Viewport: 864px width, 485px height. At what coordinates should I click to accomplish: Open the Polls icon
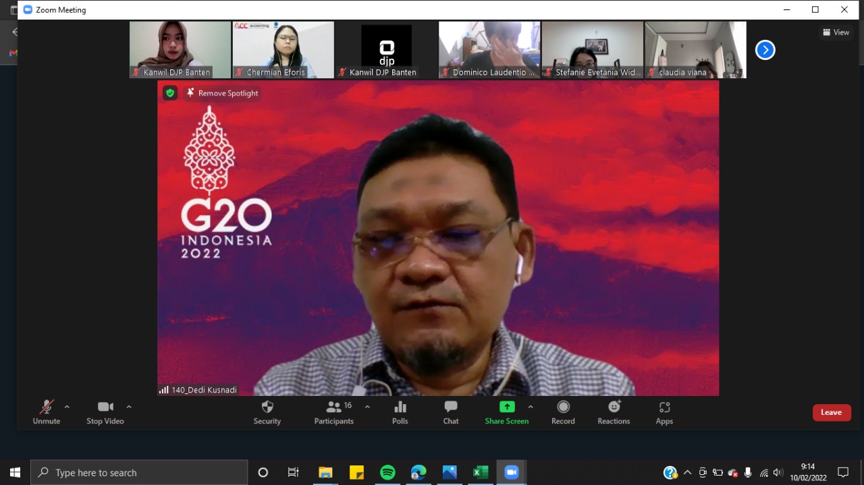point(400,412)
